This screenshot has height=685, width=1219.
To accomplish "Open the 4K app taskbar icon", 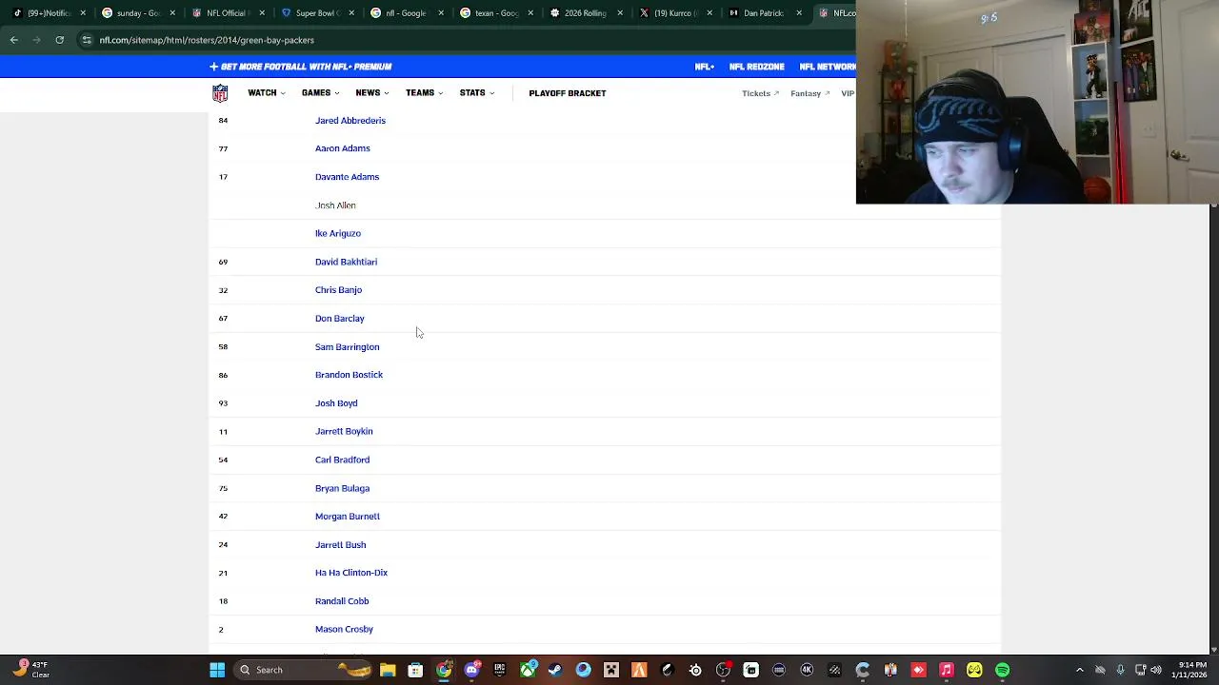I will coord(807,670).
